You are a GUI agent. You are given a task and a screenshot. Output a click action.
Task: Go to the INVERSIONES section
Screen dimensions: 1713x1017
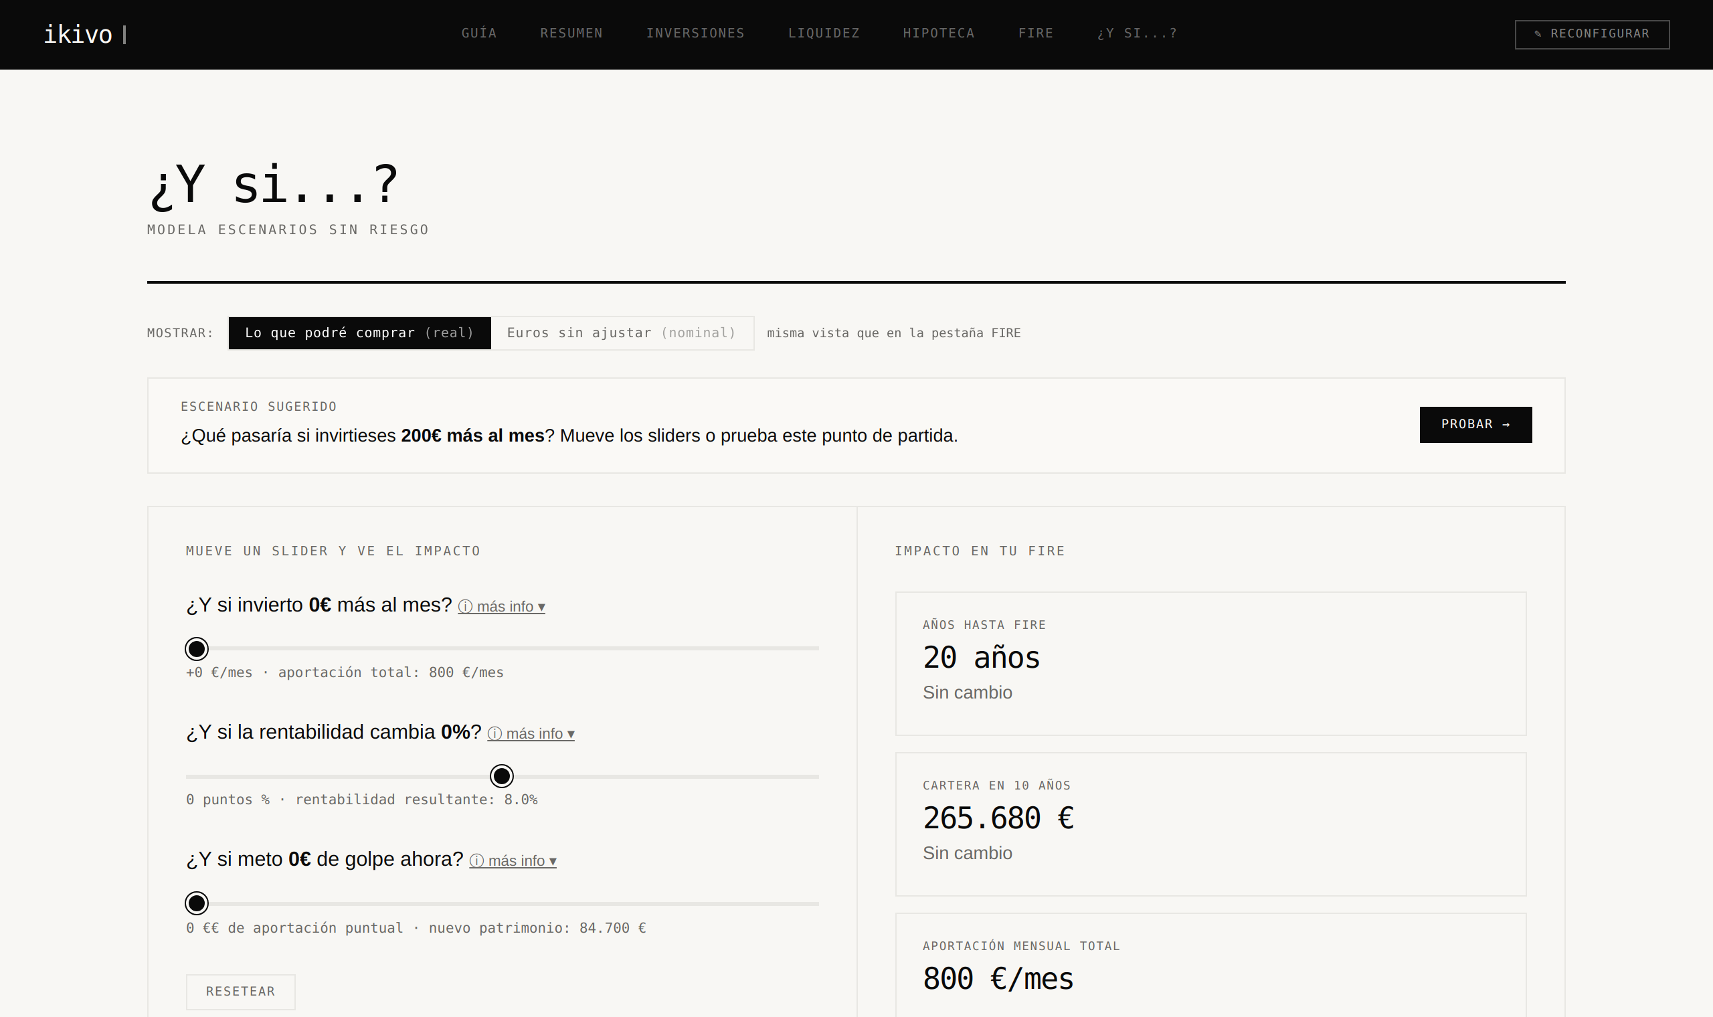pyautogui.click(x=695, y=33)
